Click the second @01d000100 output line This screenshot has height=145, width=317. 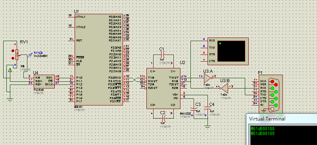coord(262,133)
